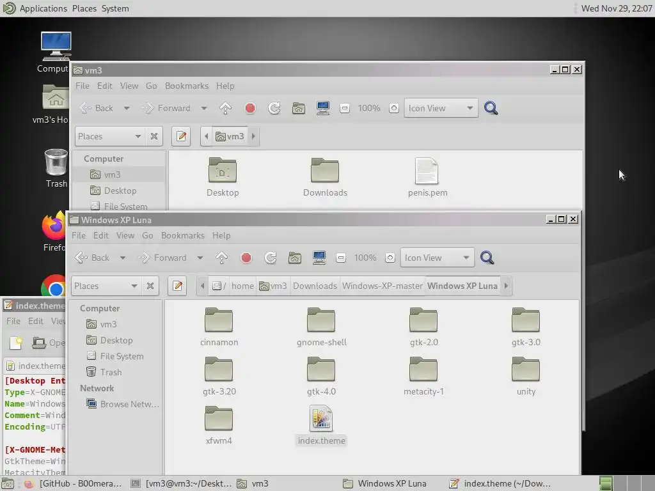Viewport: 655px width, 491px height.
Task: Zoom out in Windows XP Luna window
Action: coord(341,258)
